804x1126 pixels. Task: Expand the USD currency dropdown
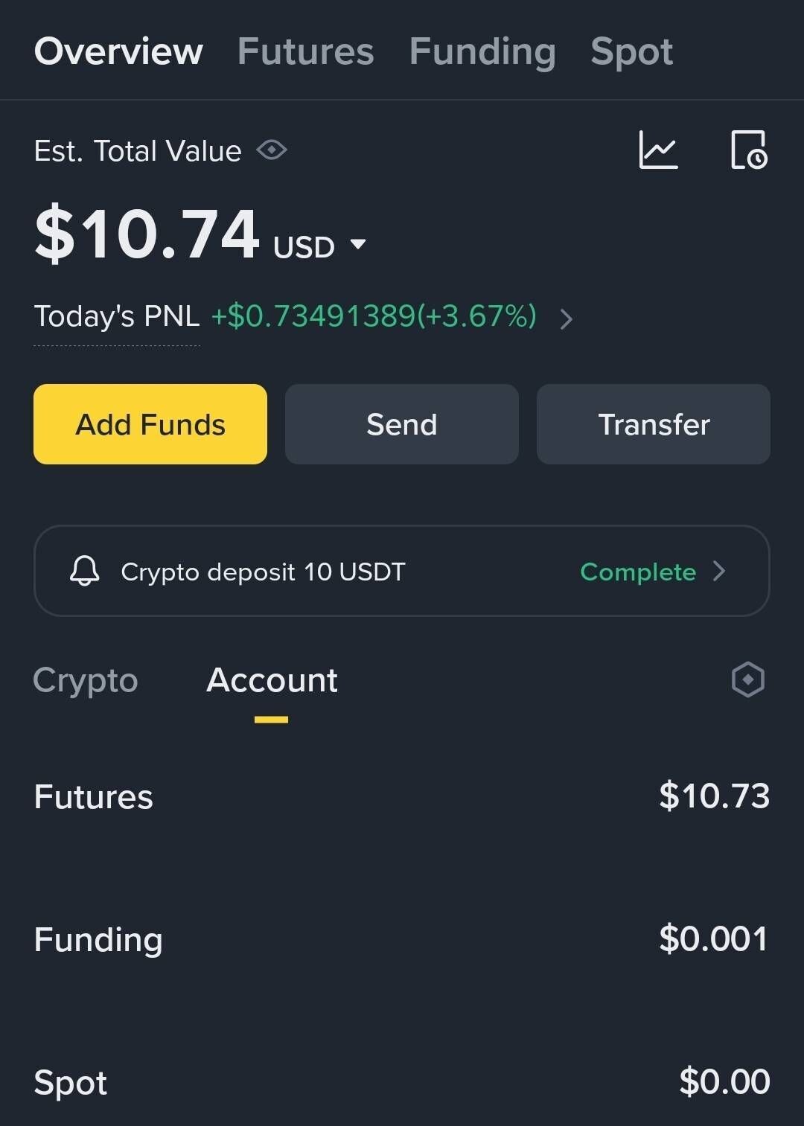point(358,245)
